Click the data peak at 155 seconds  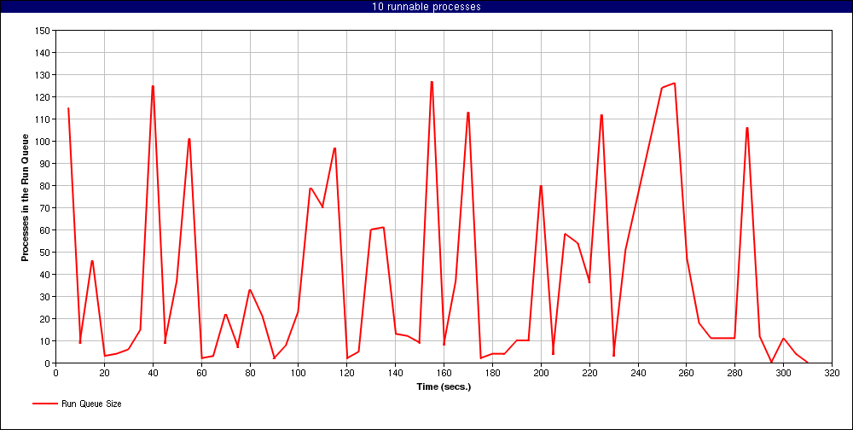(x=432, y=82)
